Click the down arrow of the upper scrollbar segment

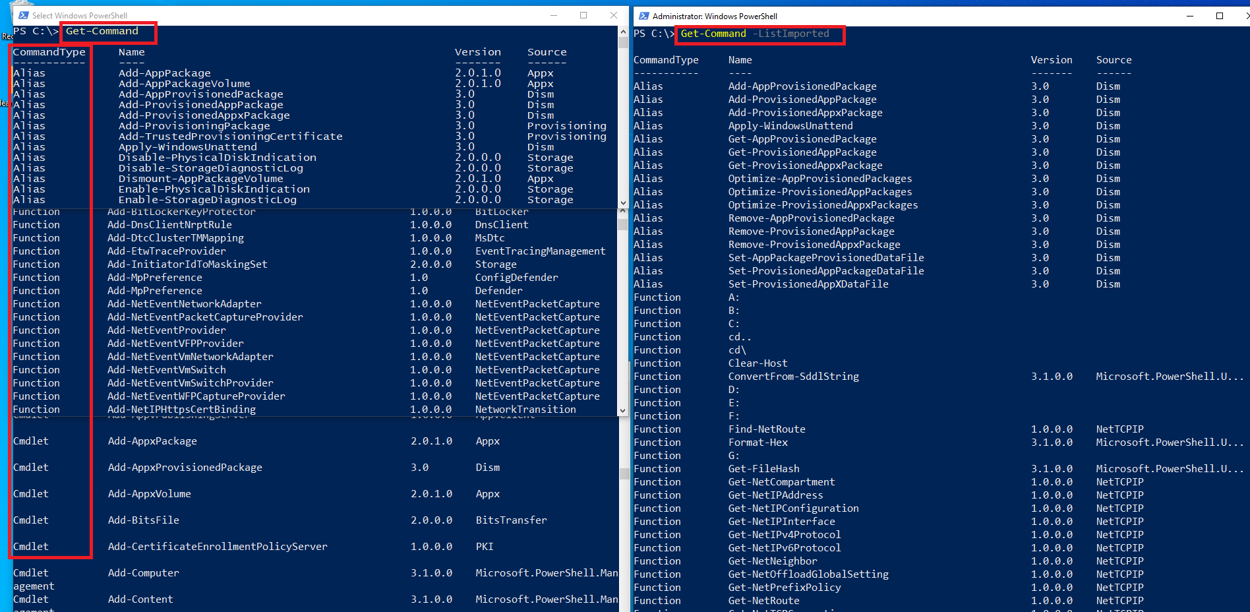[622, 202]
